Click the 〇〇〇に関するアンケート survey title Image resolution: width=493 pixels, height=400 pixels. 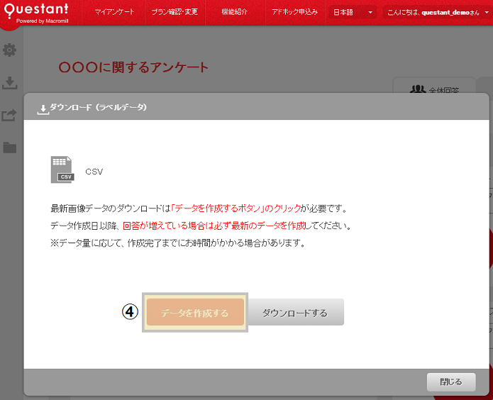tap(133, 67)
